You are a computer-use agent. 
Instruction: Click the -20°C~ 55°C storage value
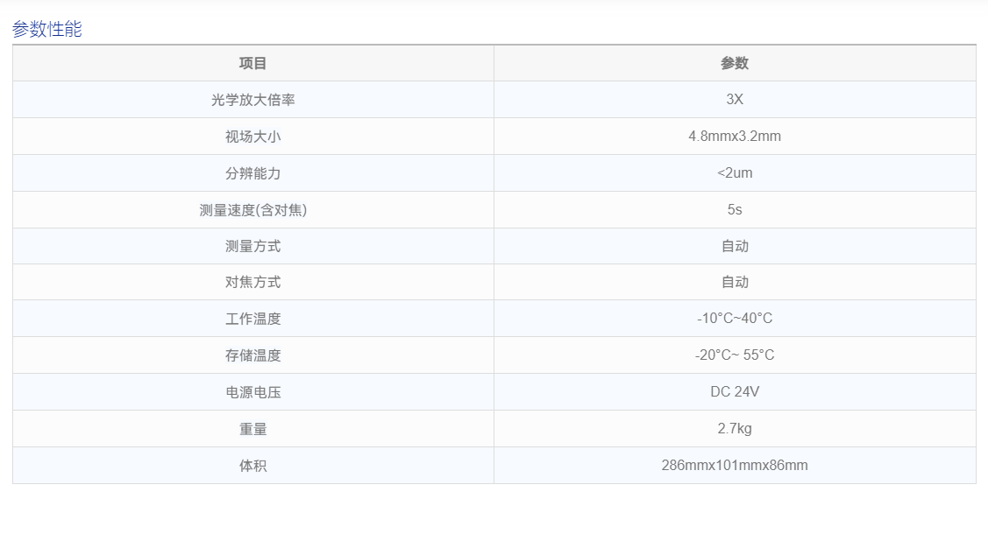[x=735, y=355]
